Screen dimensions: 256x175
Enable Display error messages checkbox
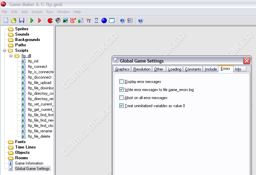[x=121, y=82]
